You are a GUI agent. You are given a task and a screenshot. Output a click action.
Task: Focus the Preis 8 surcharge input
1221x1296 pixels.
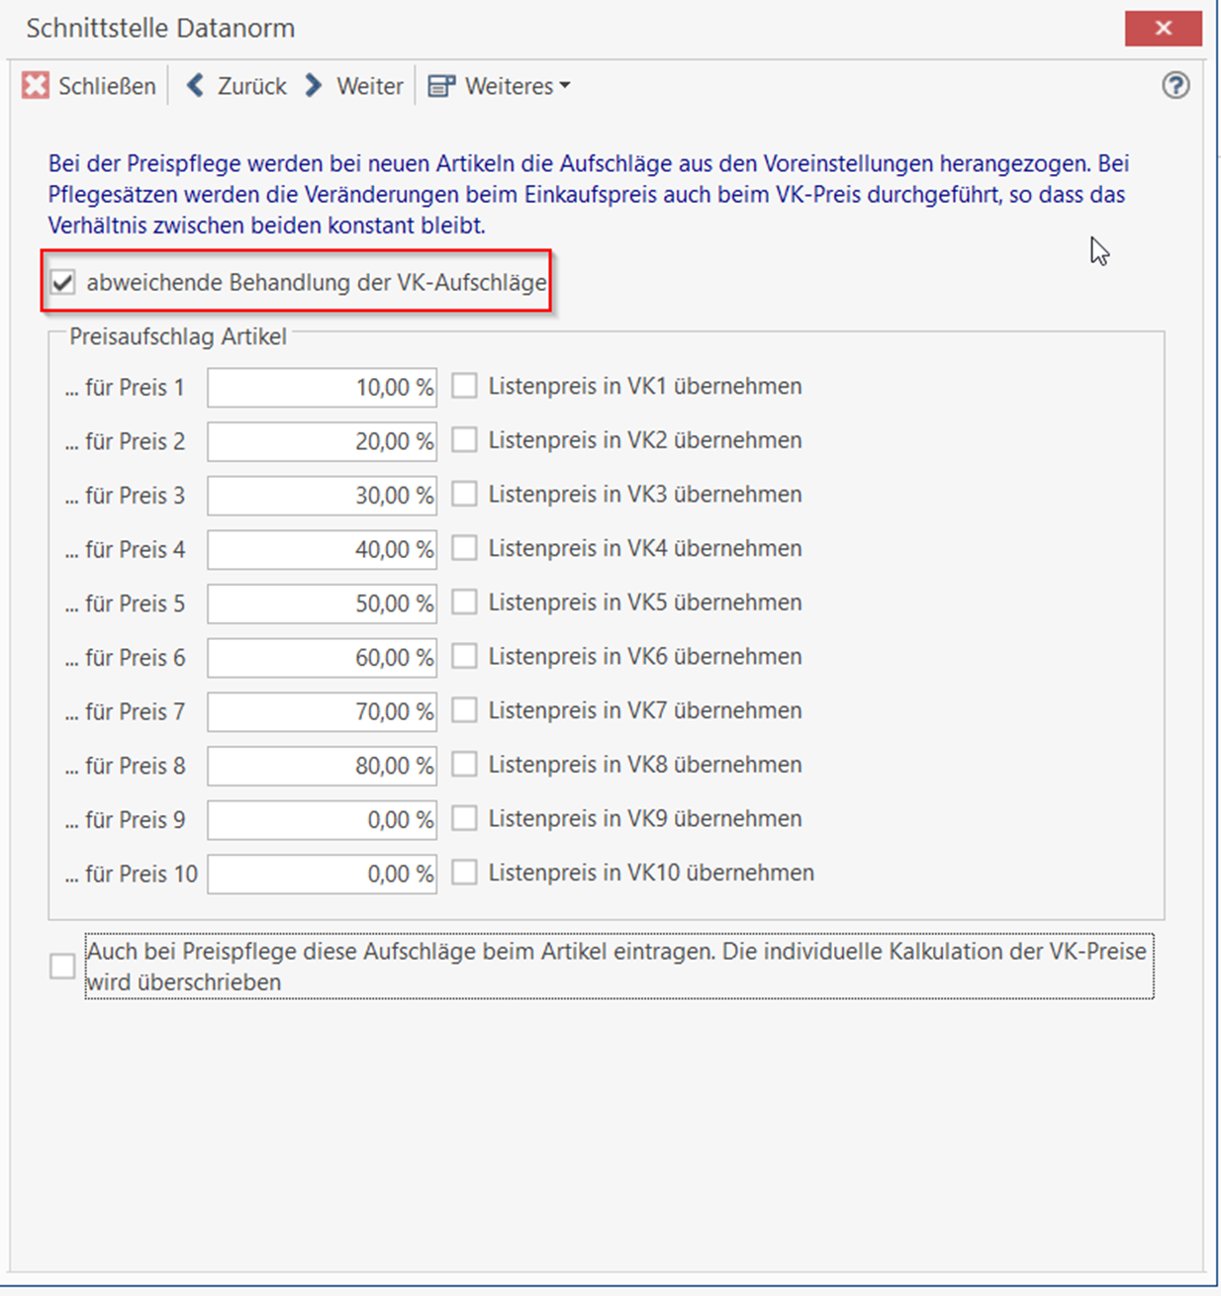pyautogui.click(x=322, y=766)
